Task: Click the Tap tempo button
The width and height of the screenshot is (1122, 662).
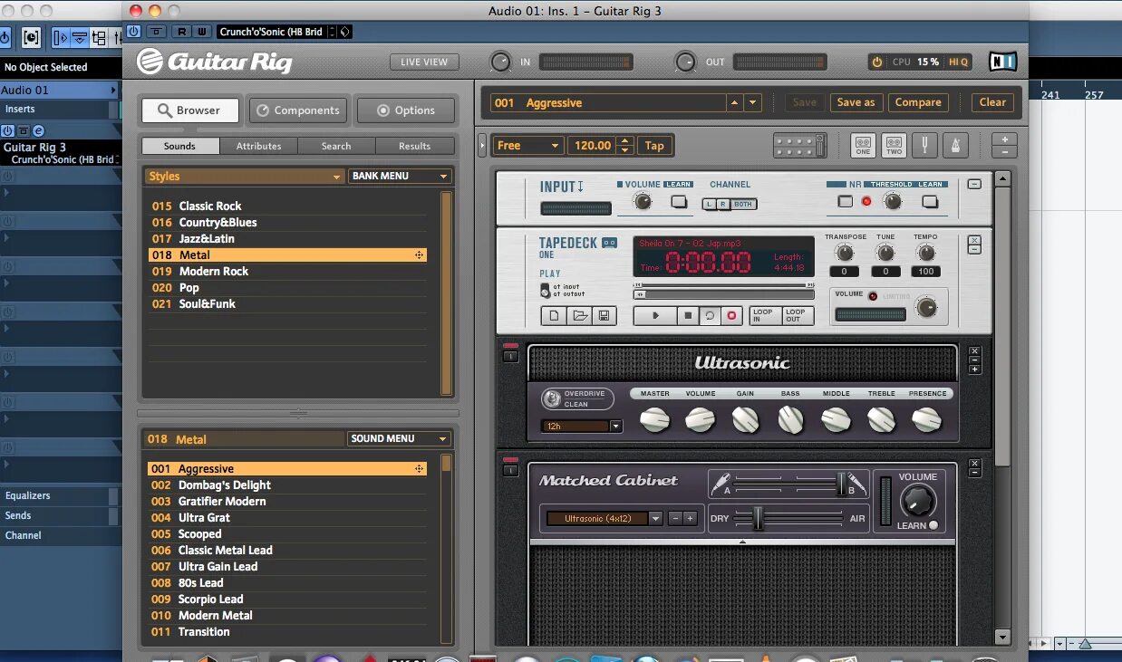Action: 654,145
